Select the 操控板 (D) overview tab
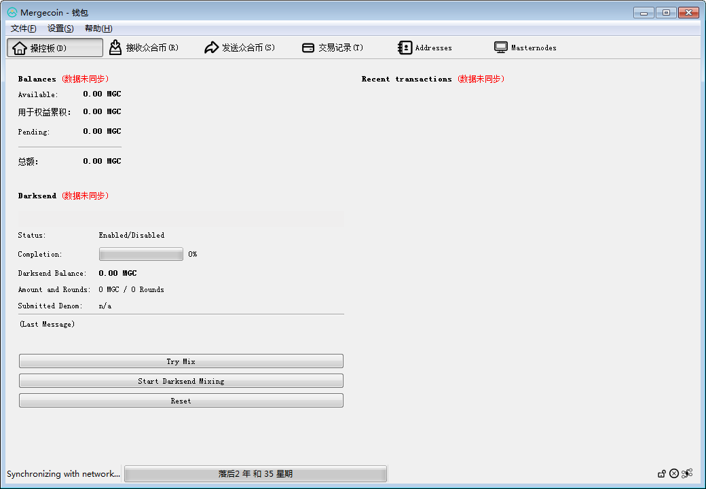Image resolution: width=706 pixels, height=489 pixels. click(x=55, y=48)
